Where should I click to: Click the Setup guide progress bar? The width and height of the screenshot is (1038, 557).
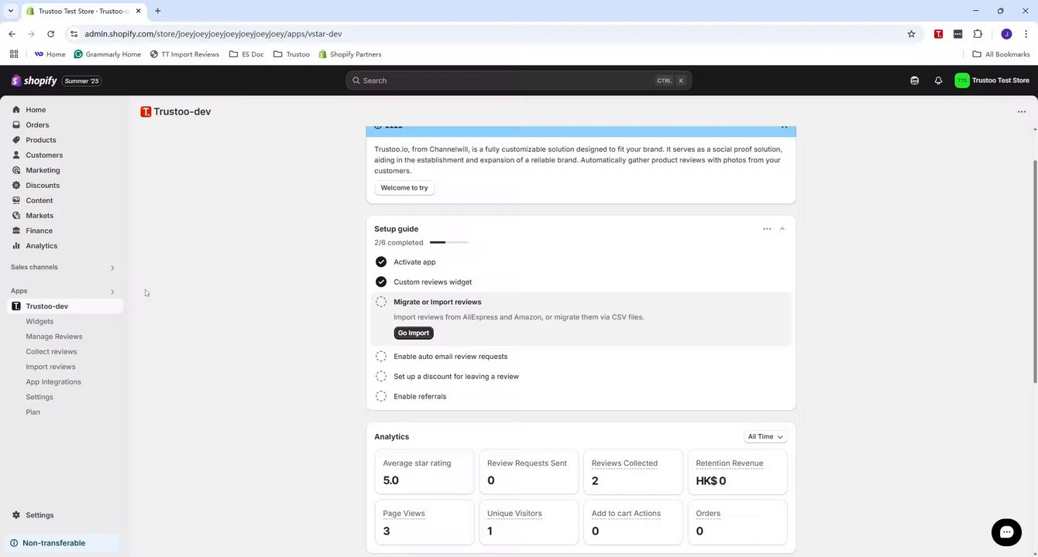point(449,243)
